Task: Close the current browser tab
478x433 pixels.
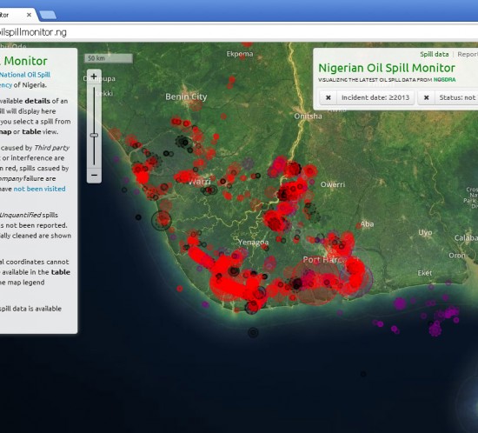Action: tap(29, 15)
